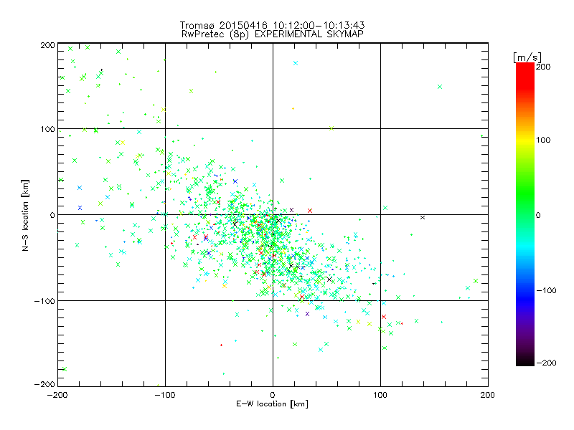The height and width of the screenshot is (430, 574).
Task: Click the small red dot near E-W -48, N-S -152
Action: pyautogui.click(x=221, y=345)
